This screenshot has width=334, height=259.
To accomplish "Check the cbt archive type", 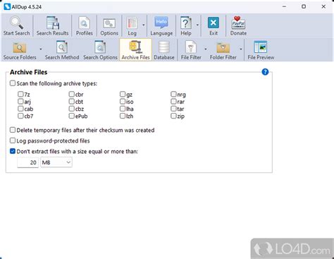I will click(x=72, y=102).
